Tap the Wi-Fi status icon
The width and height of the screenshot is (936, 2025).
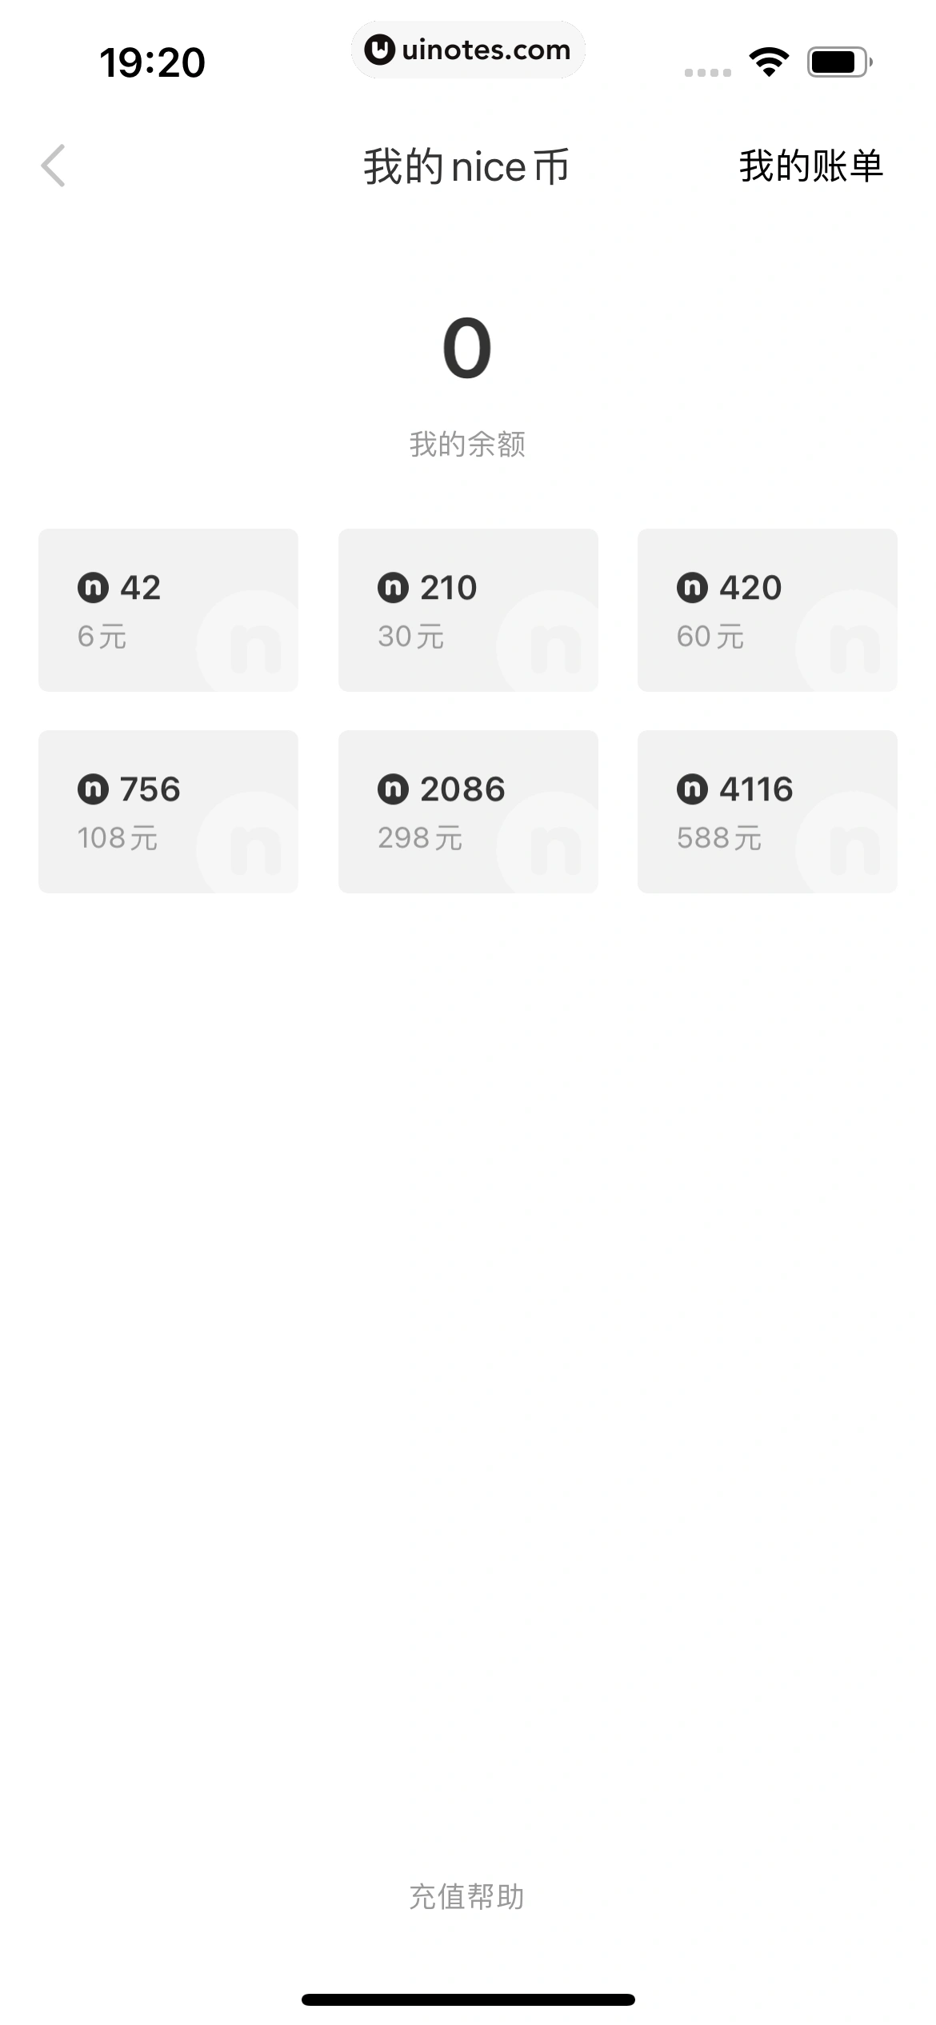(769, 62)
